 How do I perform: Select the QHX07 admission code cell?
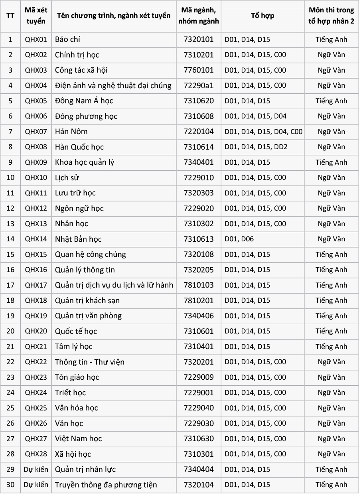point(36,132)
